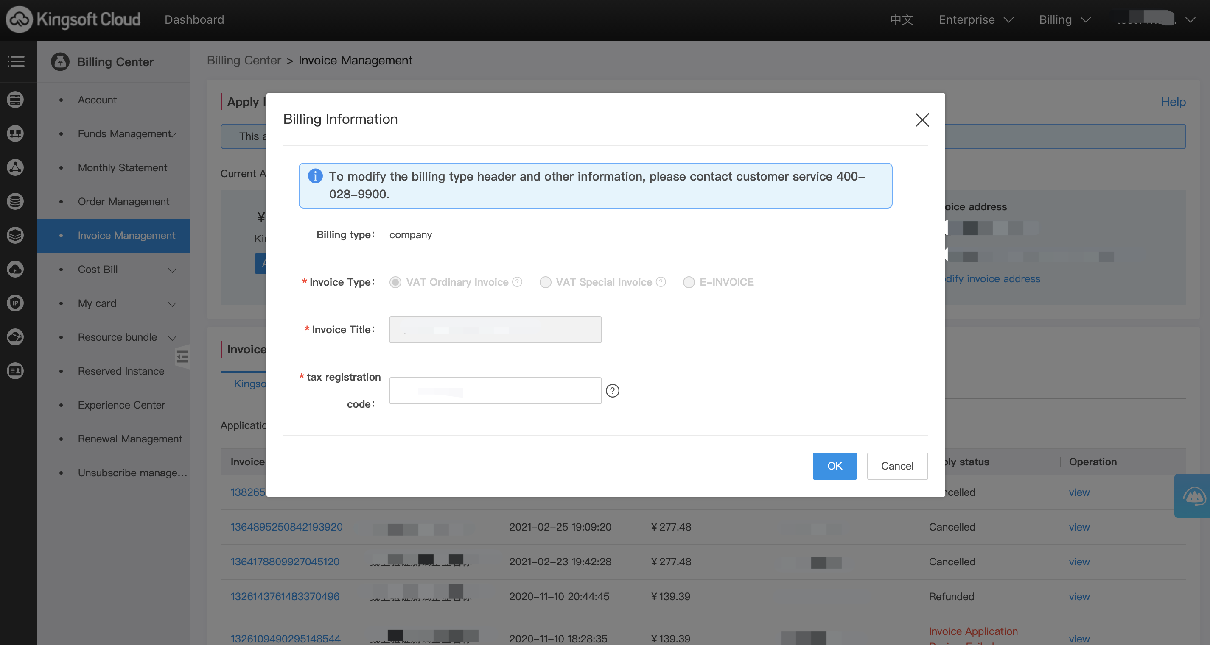The width and height of the screenshot is (1210, 645).
Task: Click the tax registration code input field
Action: pyautogui.click(x=495, y=390)
